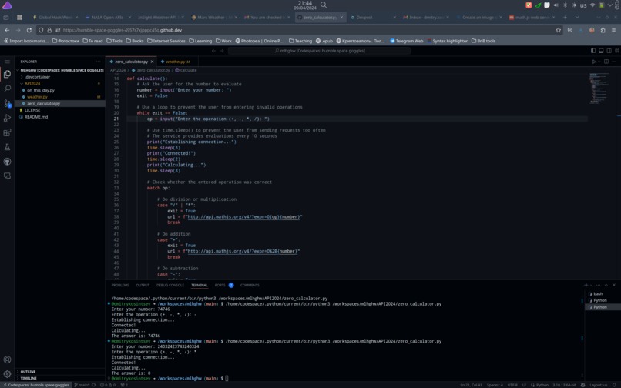Click the browser address bar URL
The image size is (621, 388).
tap(122, 30)
